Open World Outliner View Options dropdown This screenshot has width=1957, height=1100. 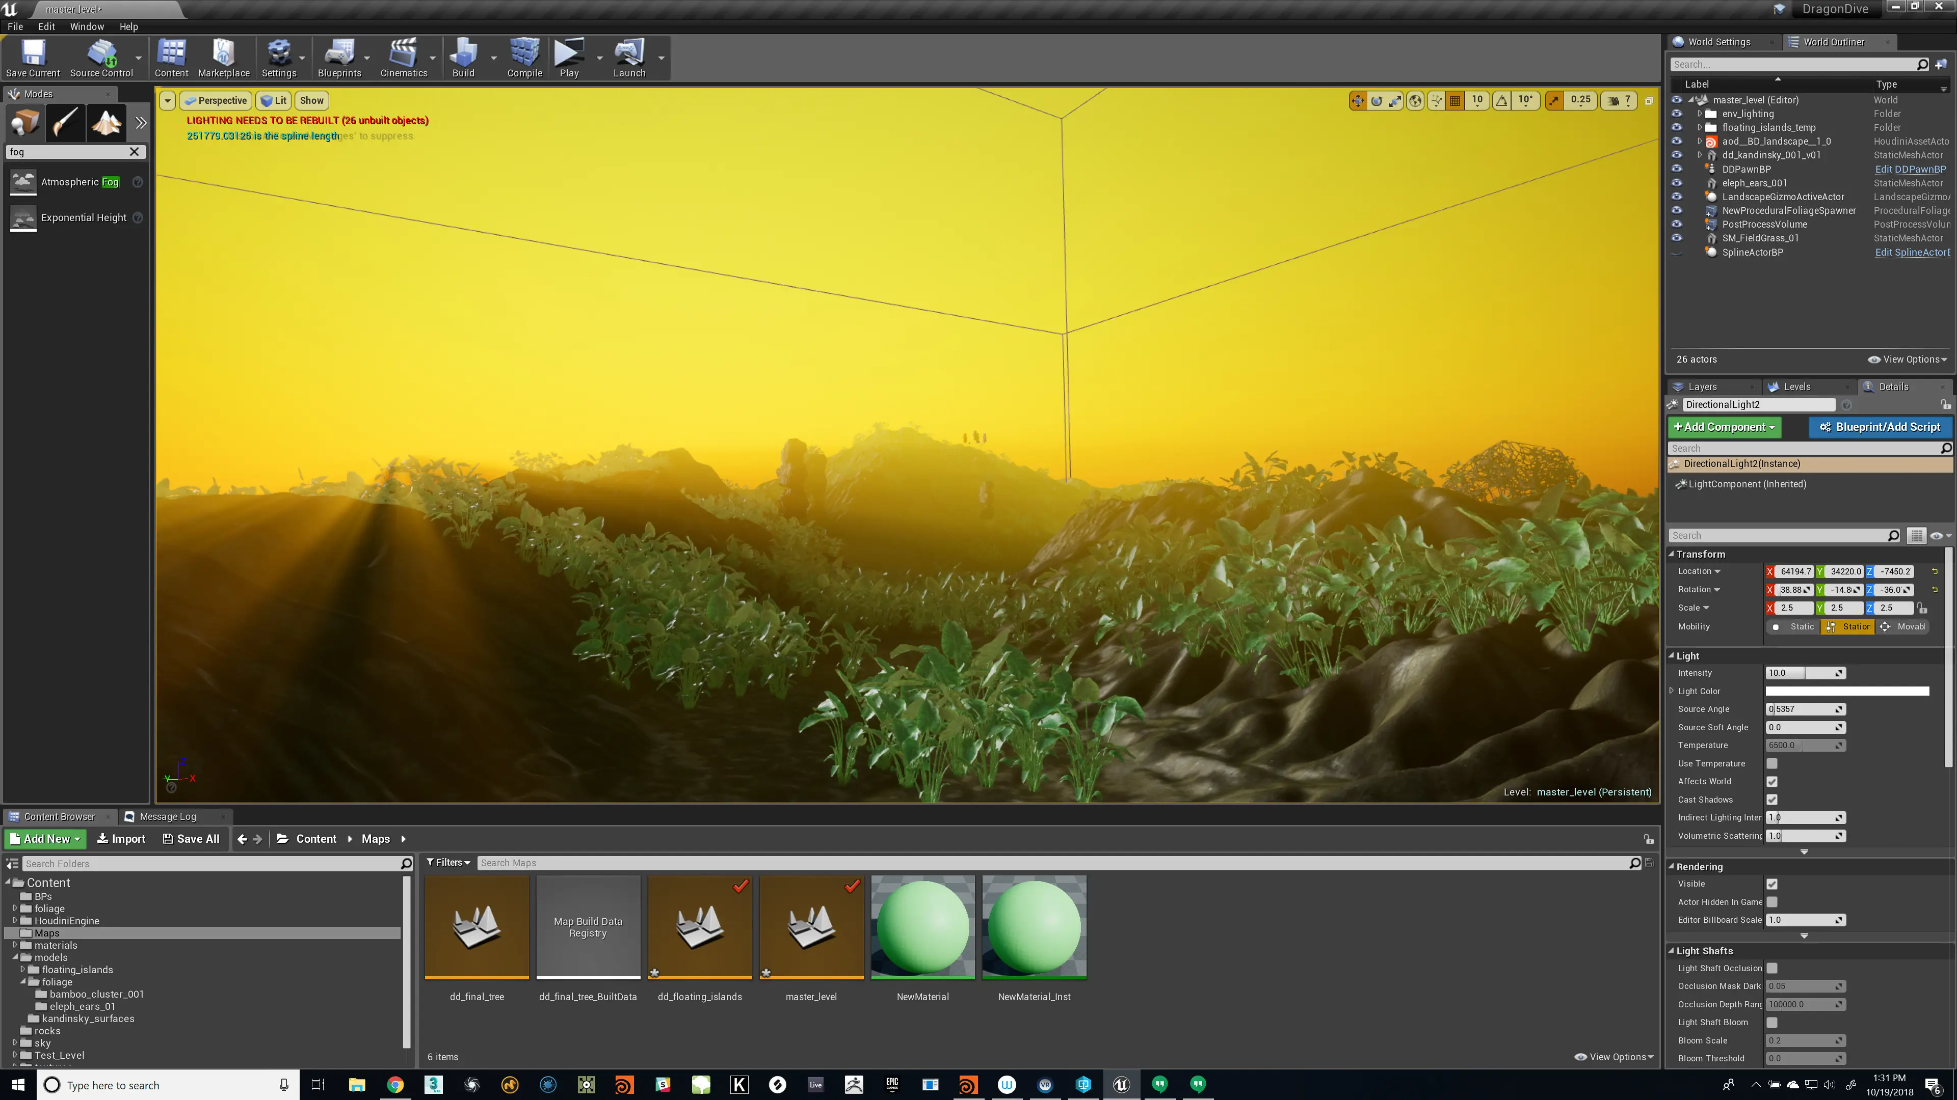1907,359
